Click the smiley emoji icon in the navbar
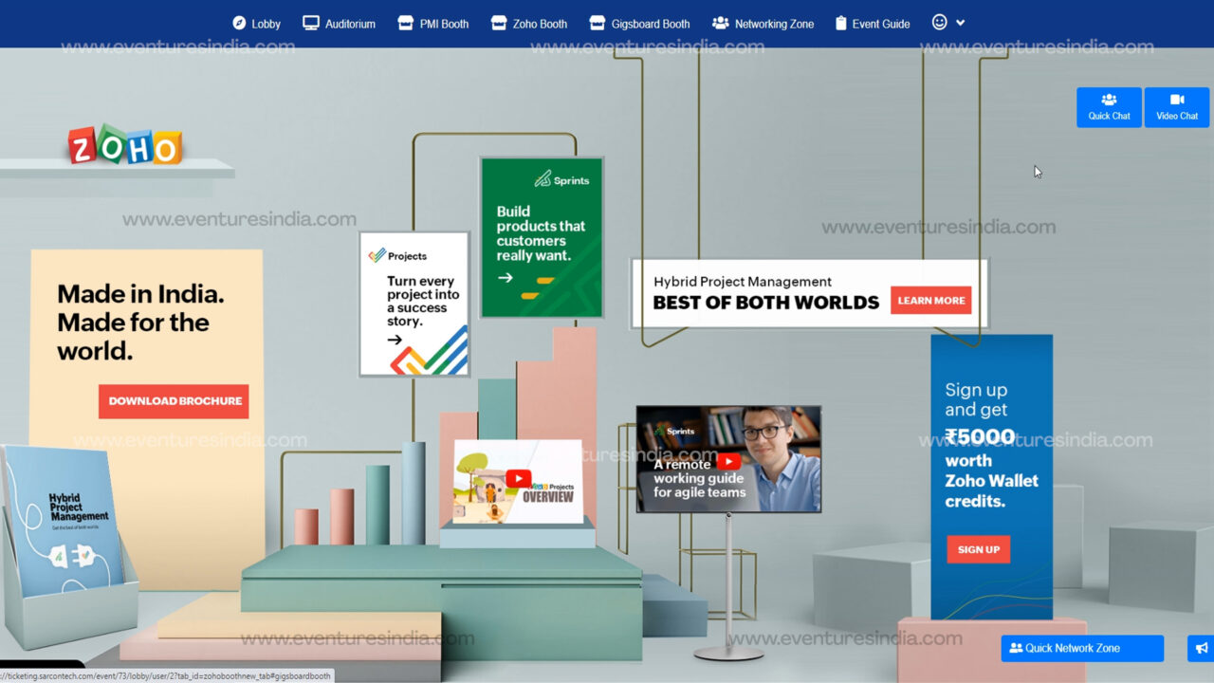The width and height of the screenshot is (1214, 683). [x=938, y=22]
